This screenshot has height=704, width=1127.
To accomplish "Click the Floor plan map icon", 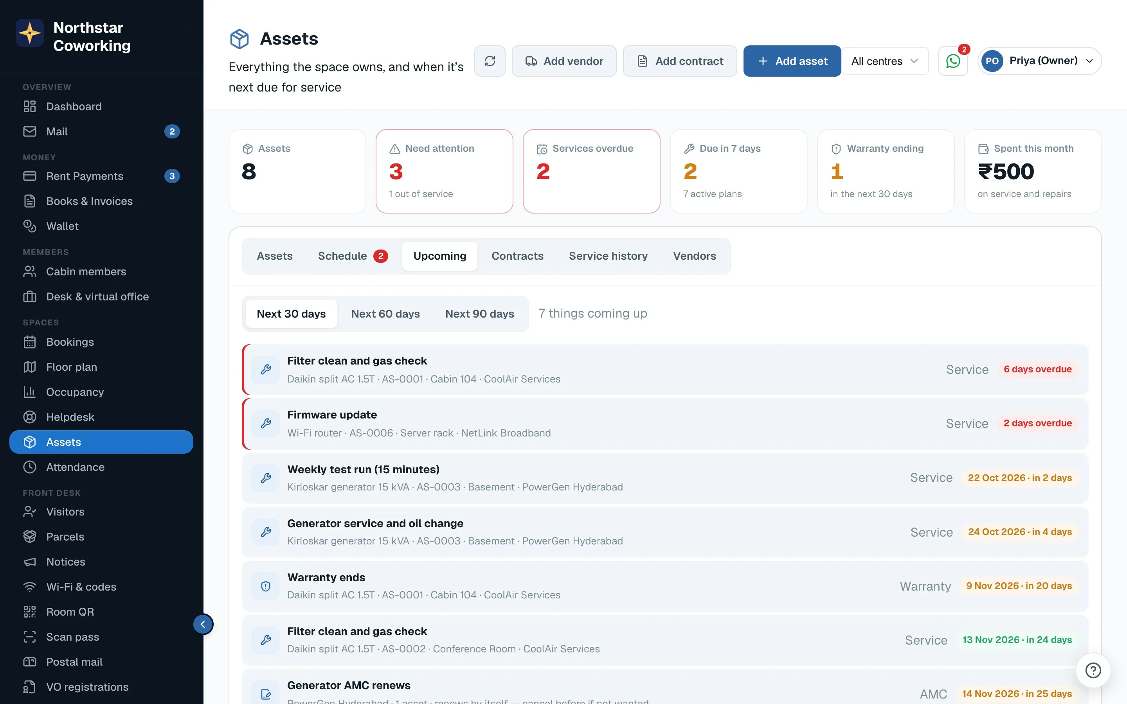I will (x=30, y=367).
